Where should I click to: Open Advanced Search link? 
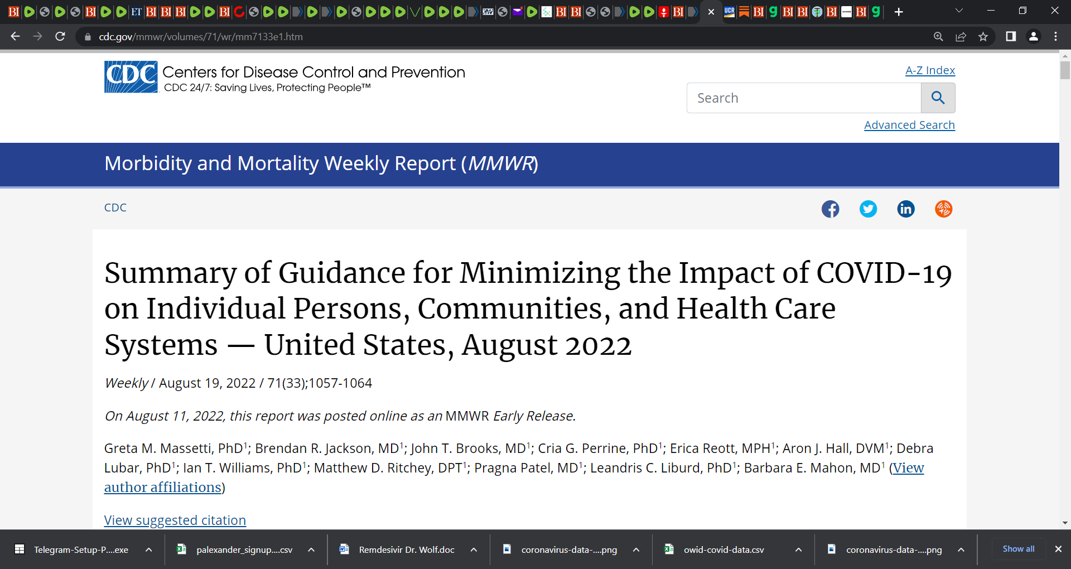pyautogui.click(x=909, y=125)
